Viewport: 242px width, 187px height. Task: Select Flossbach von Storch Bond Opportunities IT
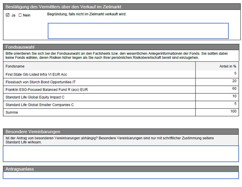41,82
